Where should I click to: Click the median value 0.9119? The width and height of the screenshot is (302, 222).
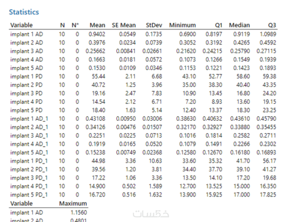[242, 34]
